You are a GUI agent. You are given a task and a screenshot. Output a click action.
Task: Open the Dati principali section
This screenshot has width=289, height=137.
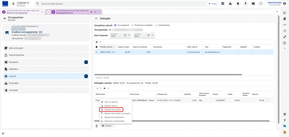[46, 48]
